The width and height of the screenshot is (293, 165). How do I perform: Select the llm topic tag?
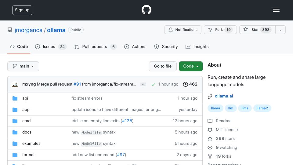pos(231,108)
